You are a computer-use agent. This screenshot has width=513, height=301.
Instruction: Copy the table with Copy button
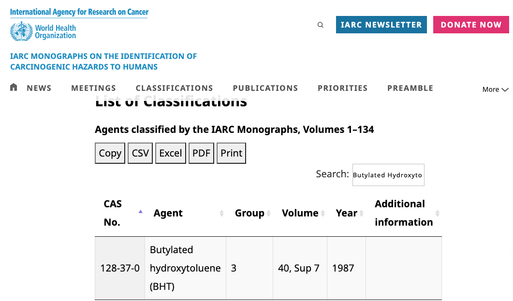[x=110, y=153]
